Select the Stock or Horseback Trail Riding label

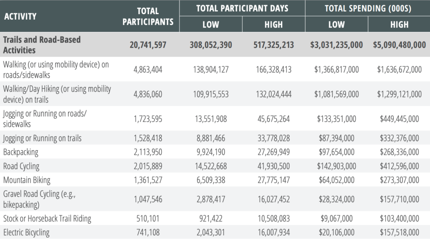[47, 218]
